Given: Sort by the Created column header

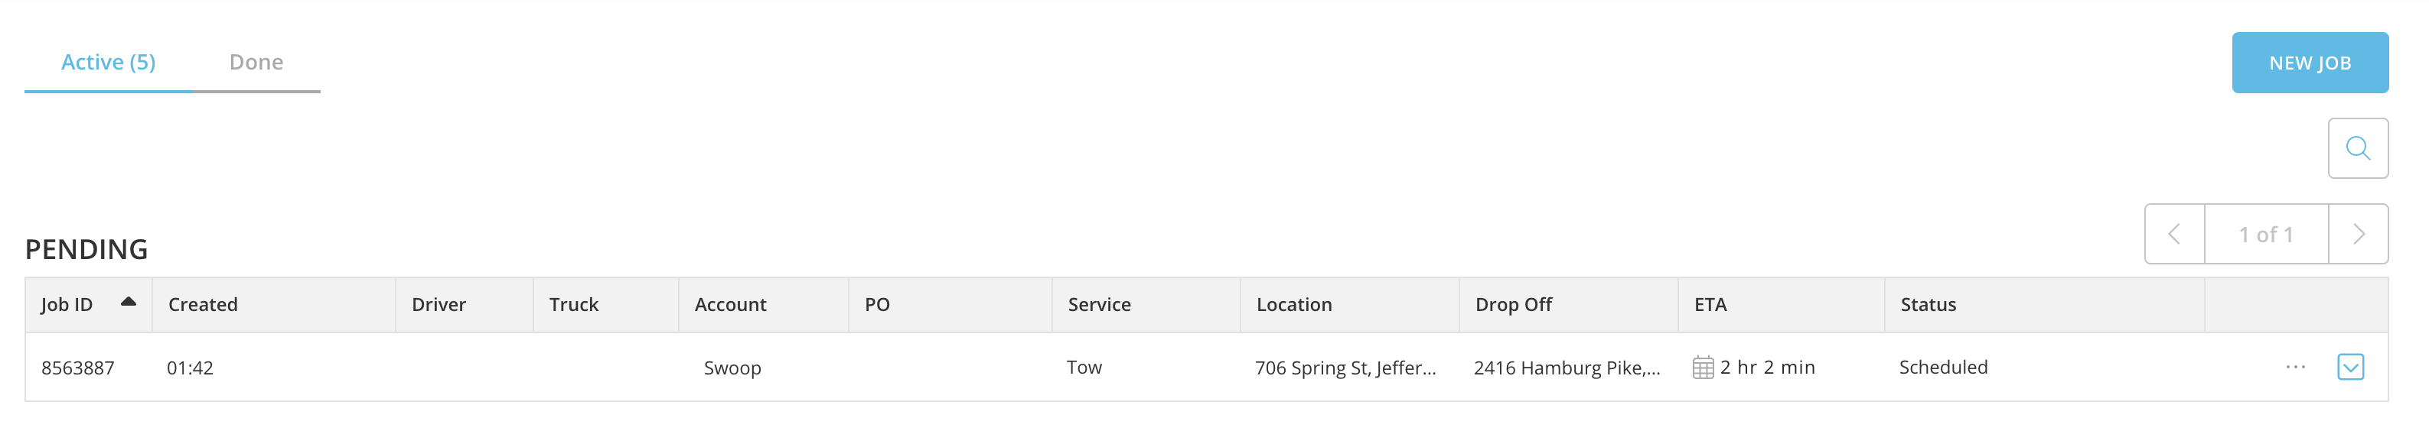Looking at the screenshot, I should point(203,305).
